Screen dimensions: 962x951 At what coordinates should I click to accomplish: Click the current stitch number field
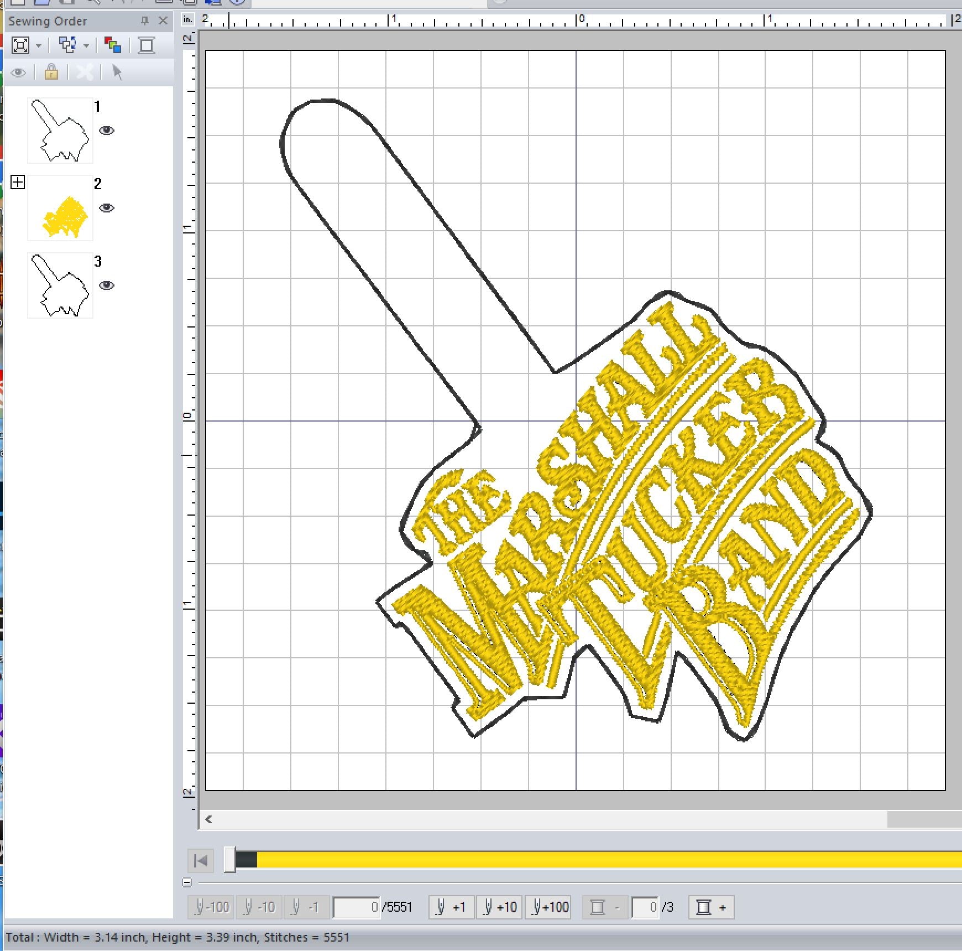click(357, 907)
